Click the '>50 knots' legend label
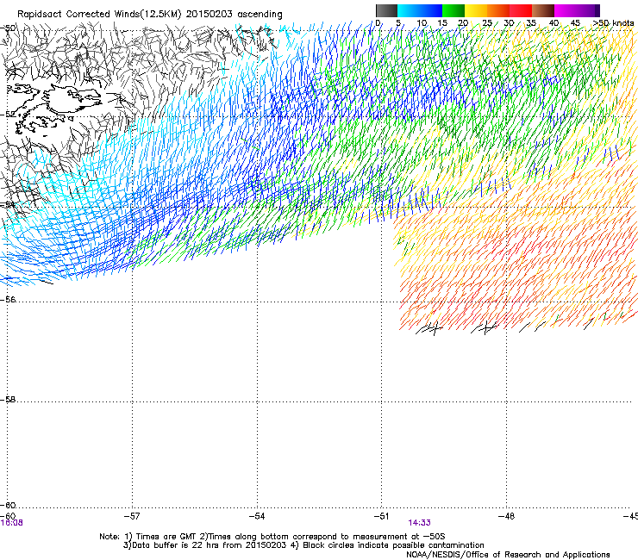This screenshot has height=560, width=638. coord(613,23)
